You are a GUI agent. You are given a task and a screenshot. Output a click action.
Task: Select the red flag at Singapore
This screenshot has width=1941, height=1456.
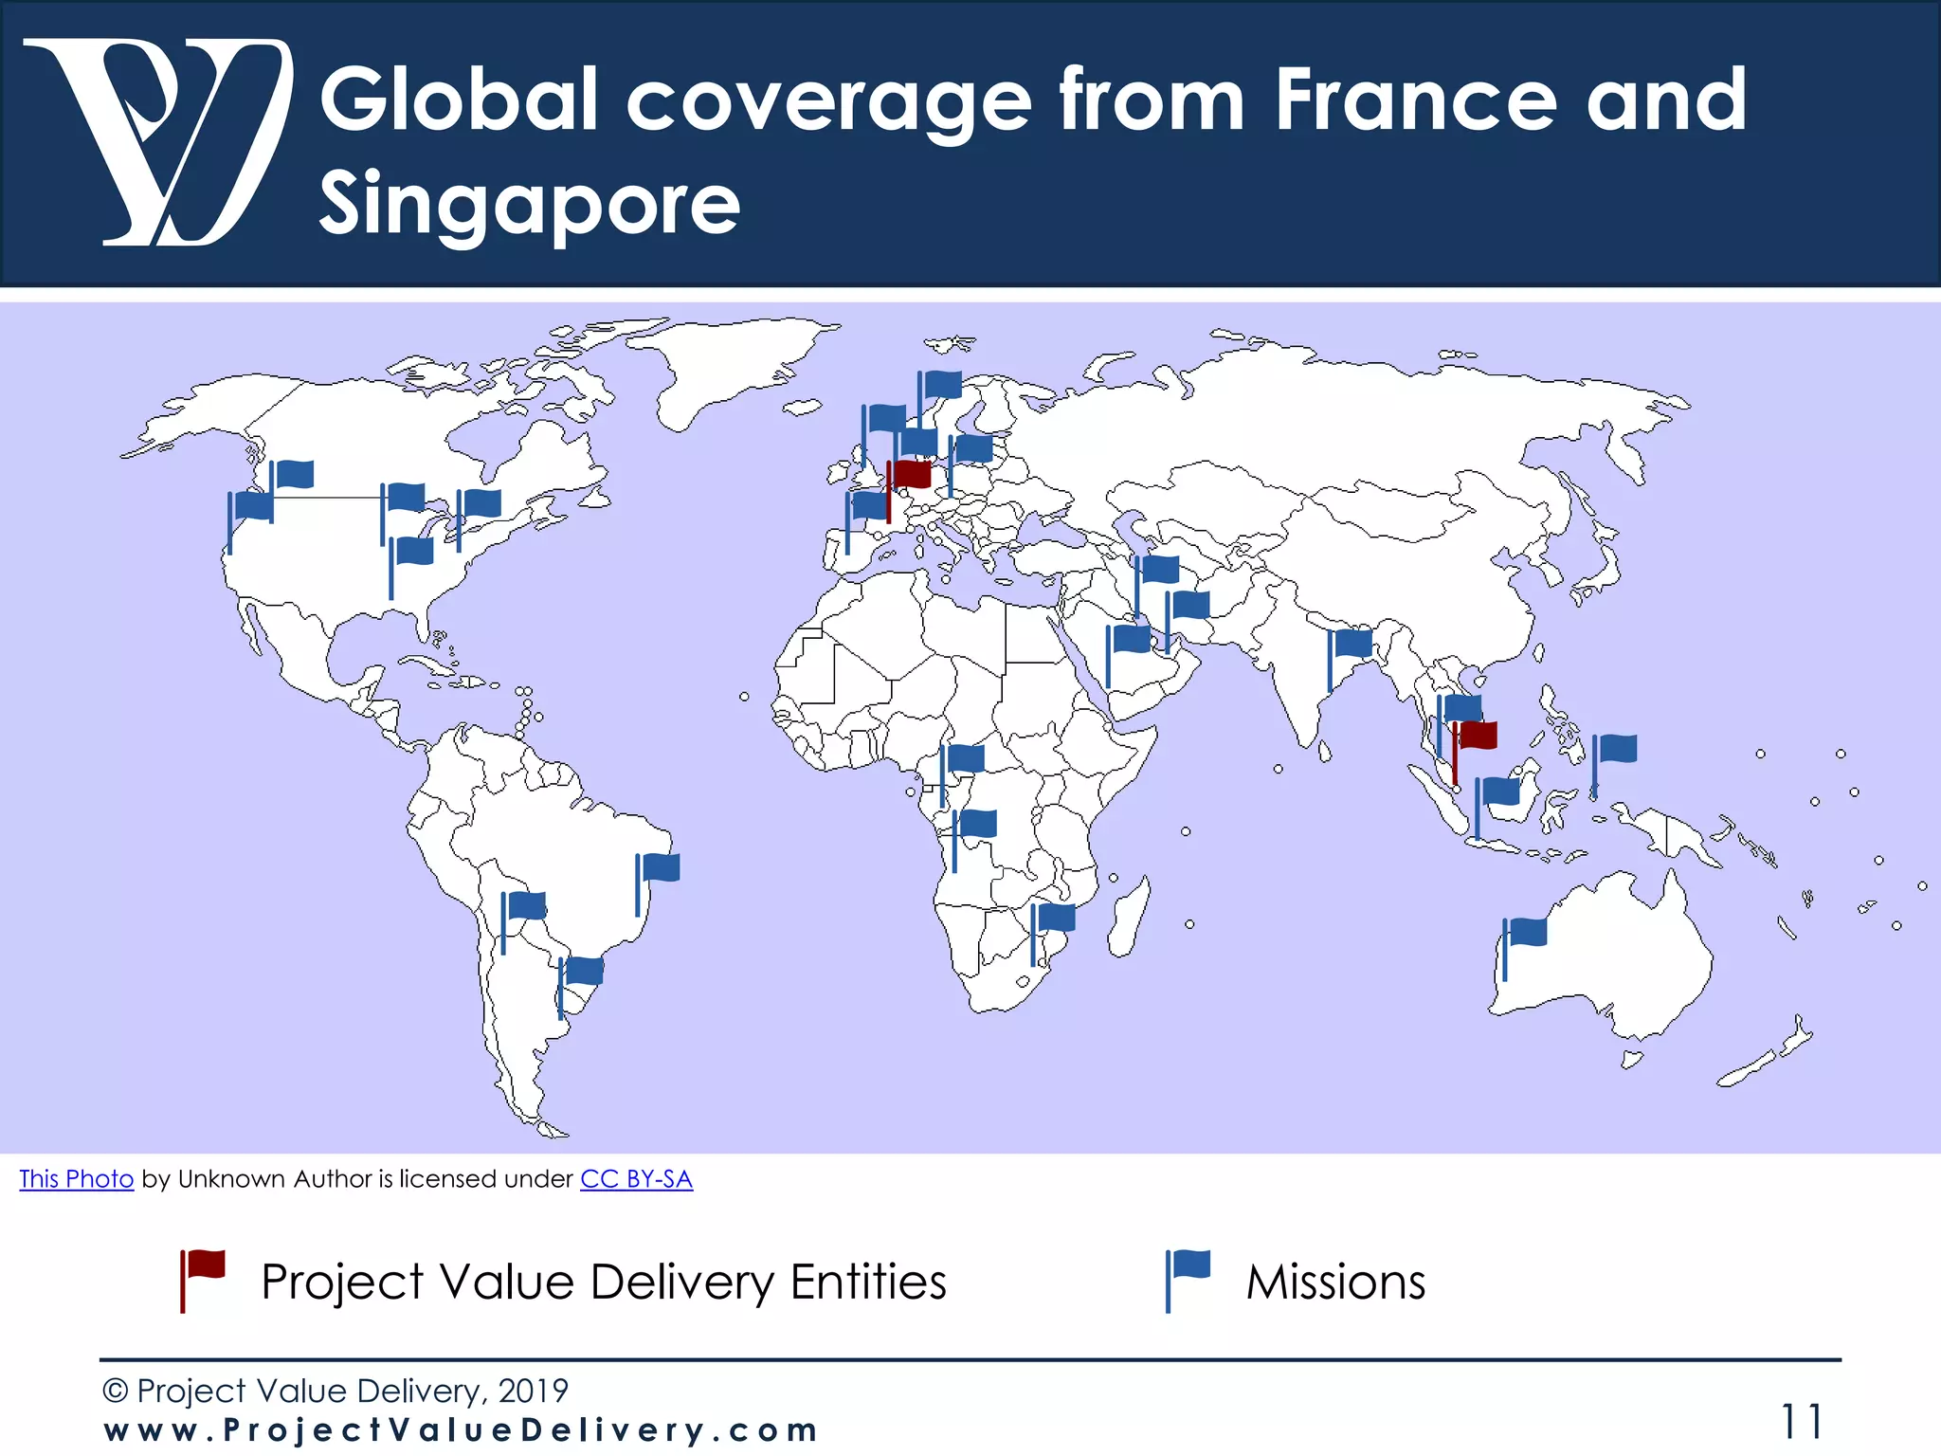pos(1475,752)
